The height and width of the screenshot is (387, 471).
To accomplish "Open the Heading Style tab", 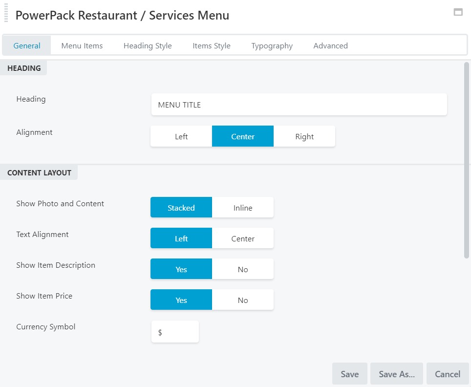I will click(x=148, y=45).
